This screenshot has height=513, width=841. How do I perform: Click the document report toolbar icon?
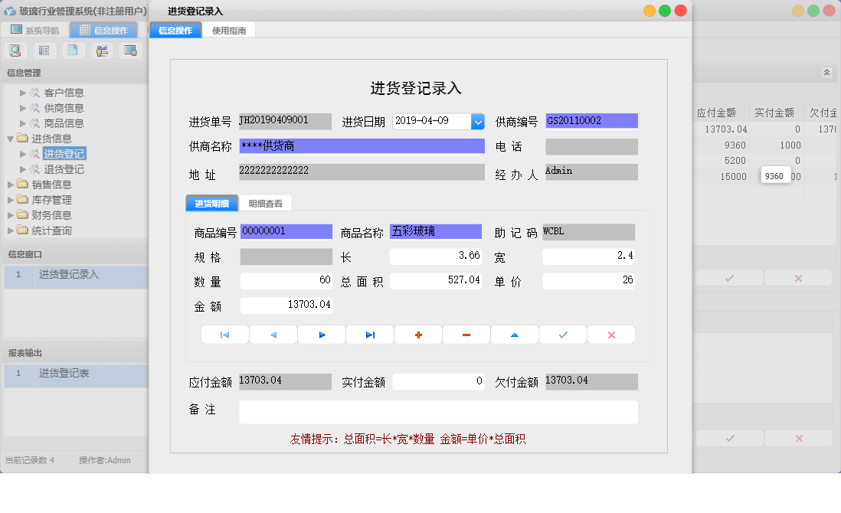pyautogui.click(x=73, y=50)
